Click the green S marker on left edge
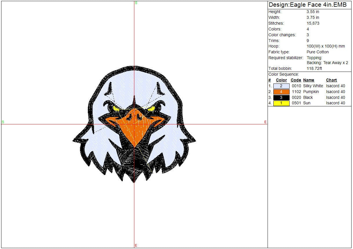The height and width of the screenshot is (249, 353). 3,122
